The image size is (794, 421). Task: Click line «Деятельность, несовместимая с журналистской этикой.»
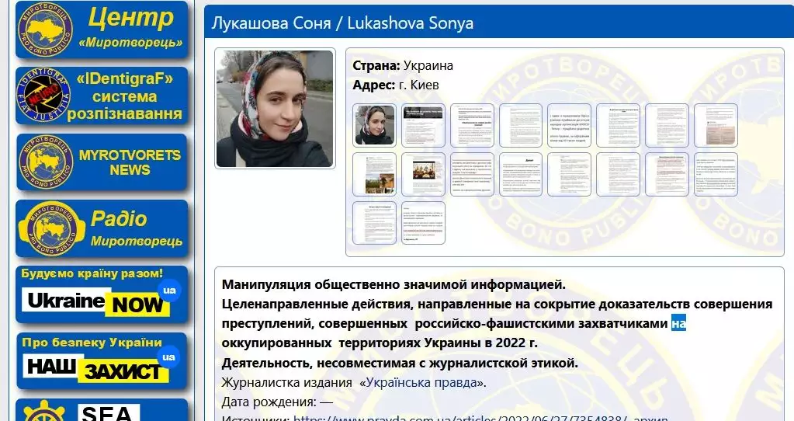click(400, 363)
